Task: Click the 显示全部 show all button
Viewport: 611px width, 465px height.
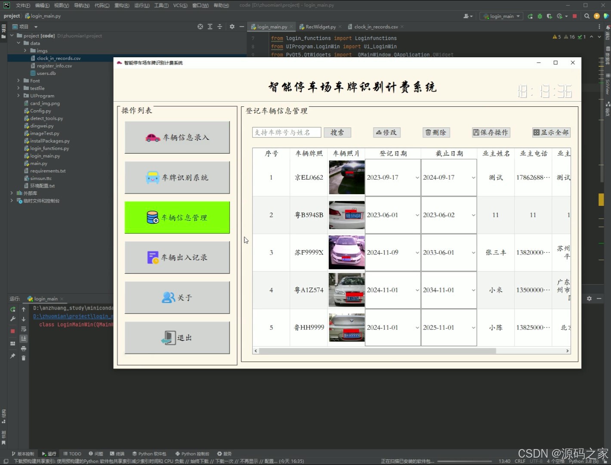Action: click(552, 133)
